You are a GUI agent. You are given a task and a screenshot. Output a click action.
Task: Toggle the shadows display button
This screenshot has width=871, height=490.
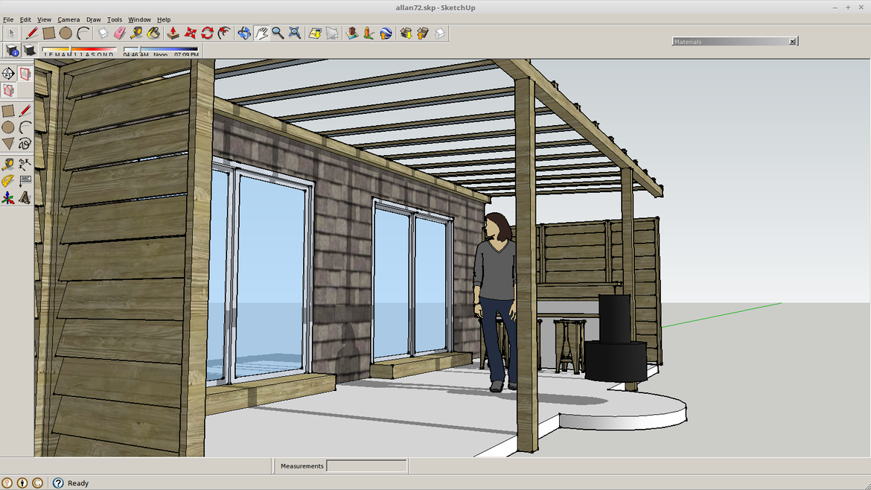pos(29,50)
